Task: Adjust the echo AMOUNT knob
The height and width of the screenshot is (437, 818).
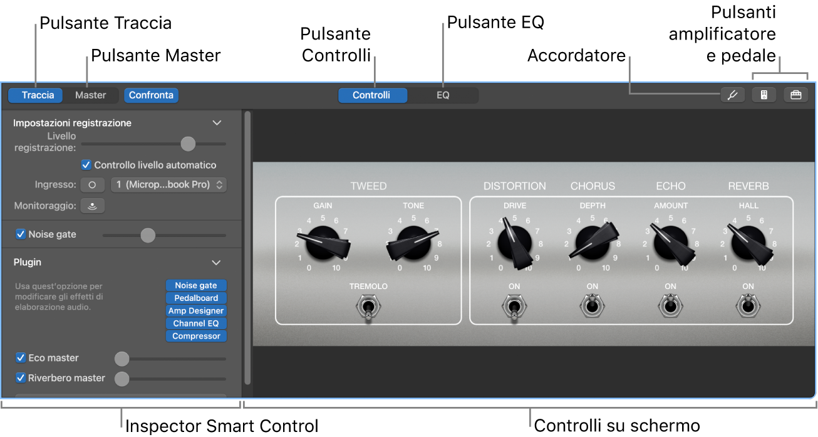Action: point(671,243)
